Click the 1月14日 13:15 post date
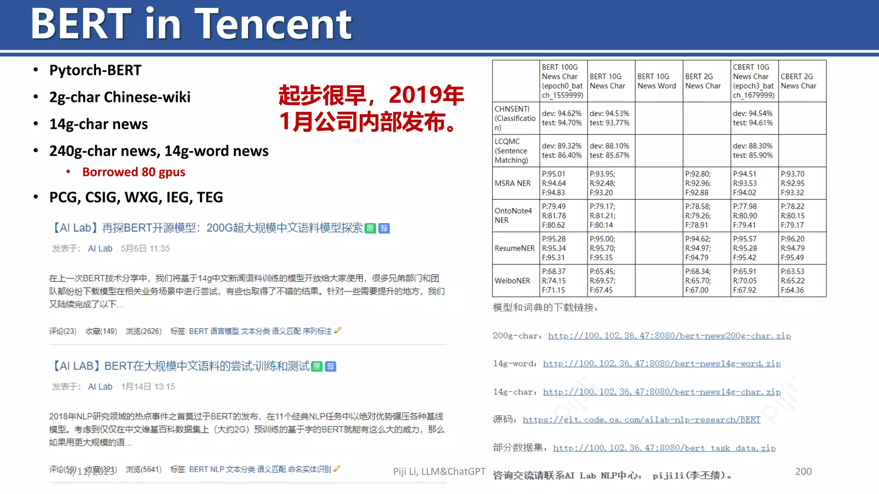Viewport: 879px width, 494px height. 148,387
